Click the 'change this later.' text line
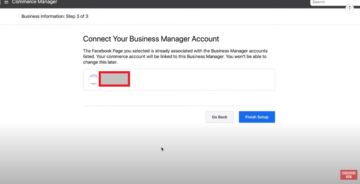This screenshot has width=360, height=184. (x=100, y=62)
